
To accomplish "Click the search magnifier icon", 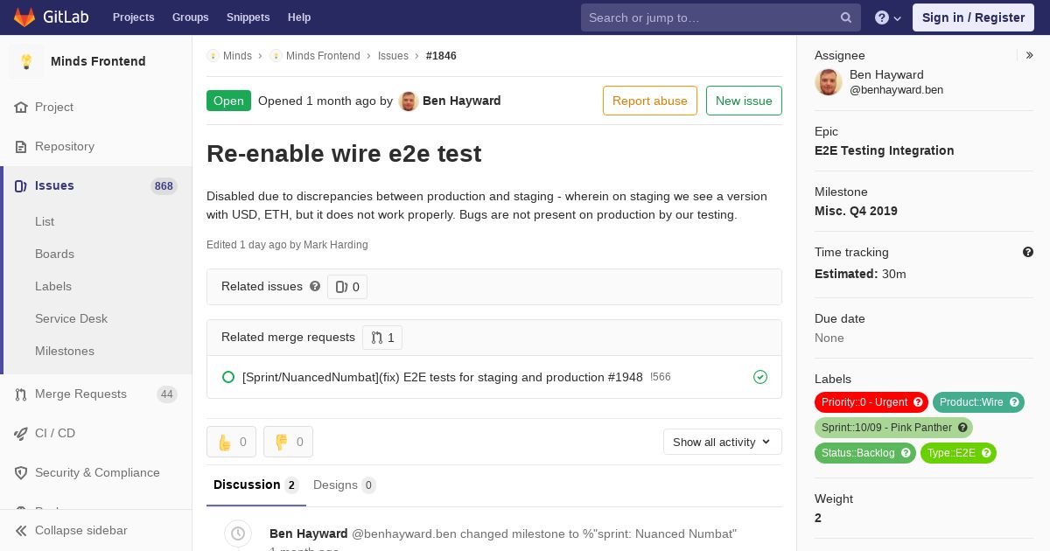I will (846, 17).
